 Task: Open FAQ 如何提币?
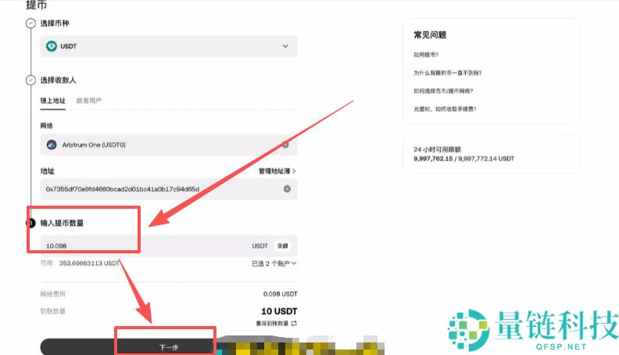(x=426, y=55)
